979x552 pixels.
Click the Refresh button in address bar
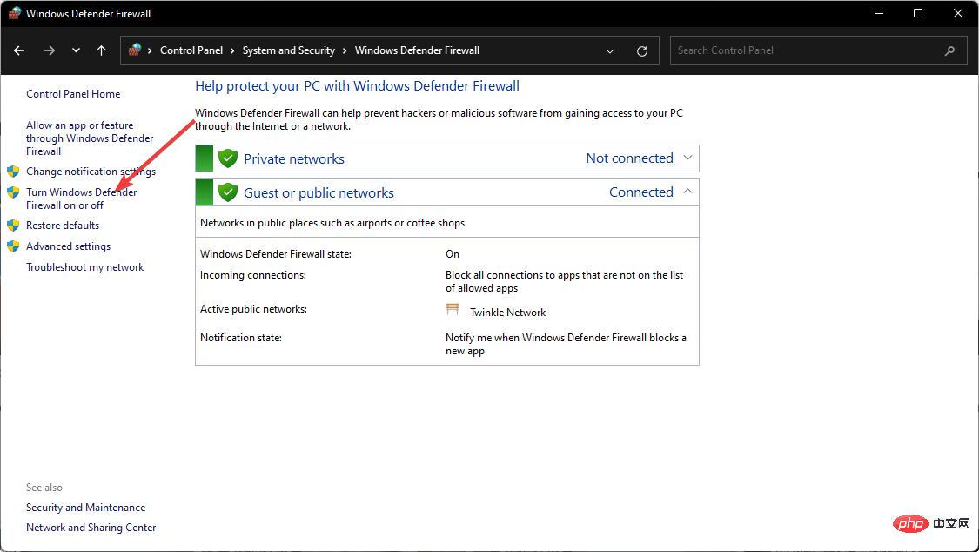tap(642, 50)
